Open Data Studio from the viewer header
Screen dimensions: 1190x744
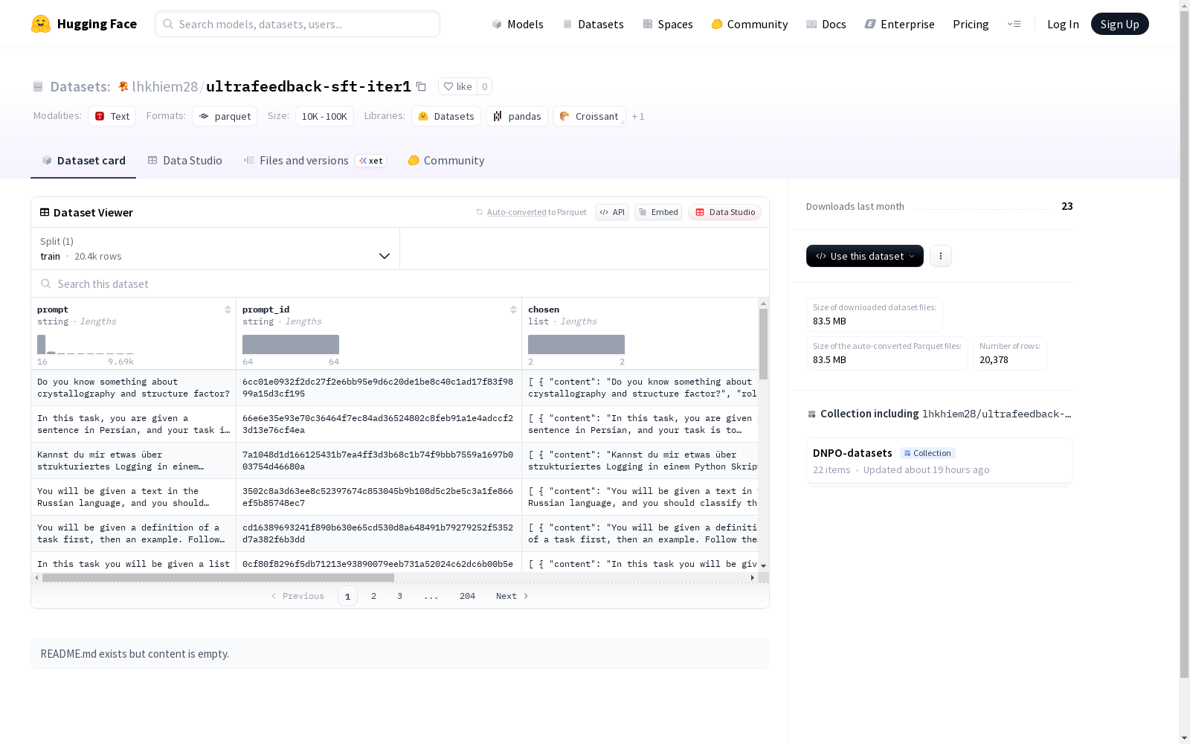724,212
